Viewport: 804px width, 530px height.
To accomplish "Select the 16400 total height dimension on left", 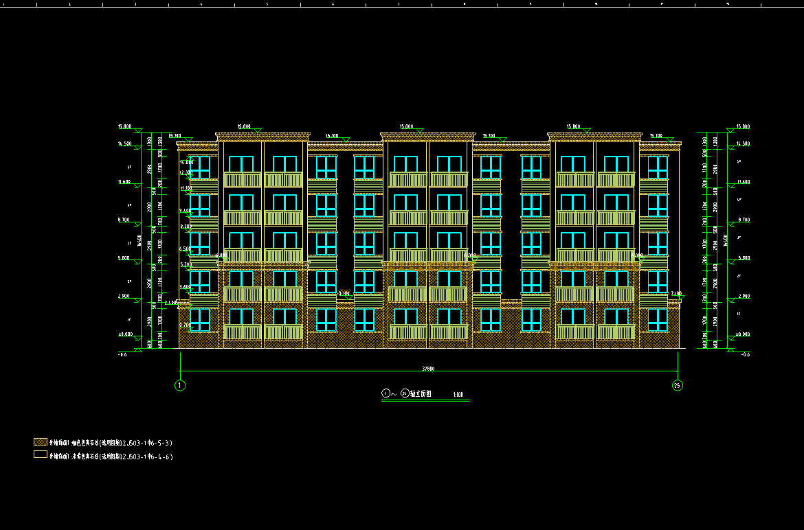I will (x=139, y=241).
